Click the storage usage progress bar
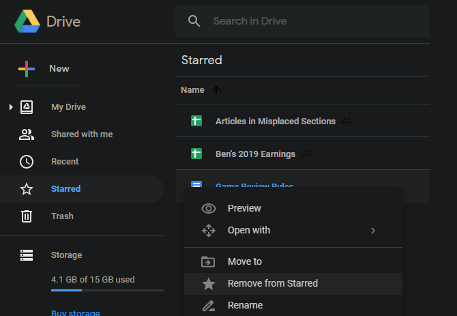This screenshot has height=316, width=457. 107,290
